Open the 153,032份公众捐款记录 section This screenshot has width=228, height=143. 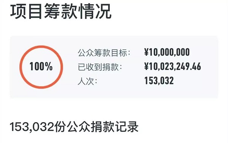(x=74, y=127)
